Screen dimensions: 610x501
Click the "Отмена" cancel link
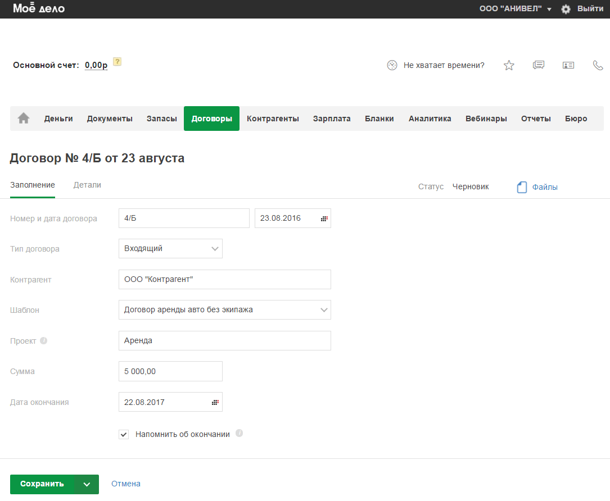pyautogui.click(x=126, y=484)
